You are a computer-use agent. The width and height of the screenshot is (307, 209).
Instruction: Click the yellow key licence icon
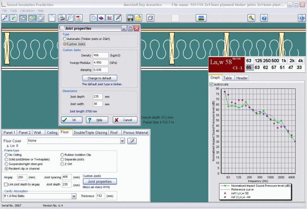[x=251, y=18]
